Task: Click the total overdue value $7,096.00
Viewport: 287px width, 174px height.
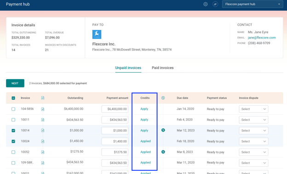Action: pyautogui.click(x=52, y=38)
